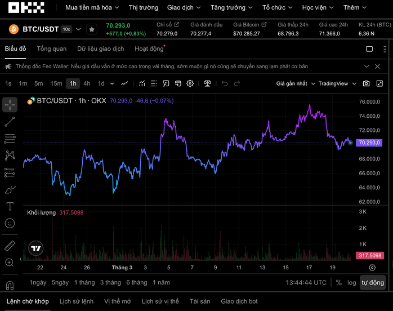Toggle the tự động auto scale

373,282
